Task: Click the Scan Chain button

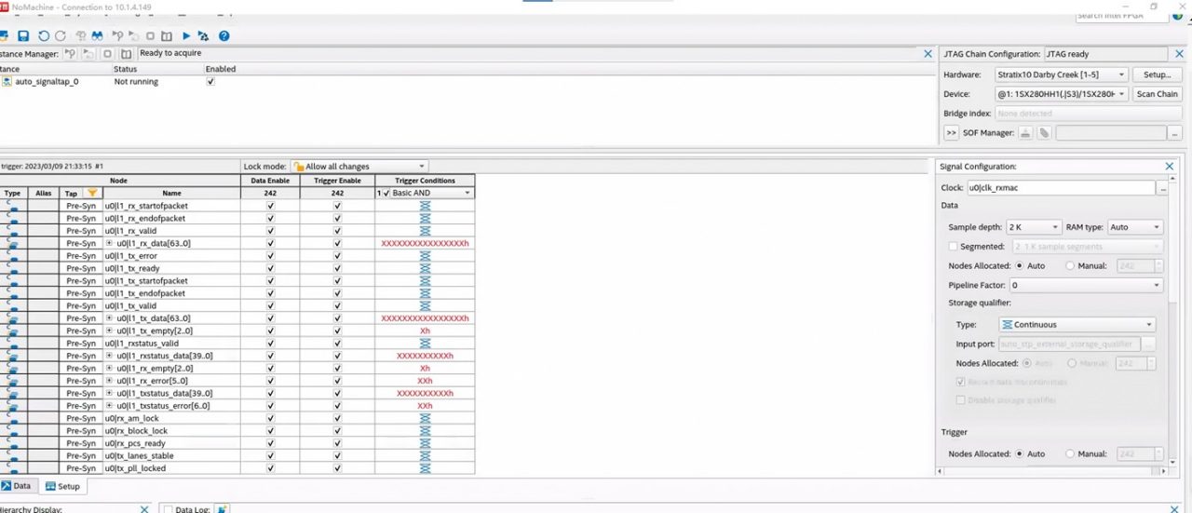Action: (1157, 94)
